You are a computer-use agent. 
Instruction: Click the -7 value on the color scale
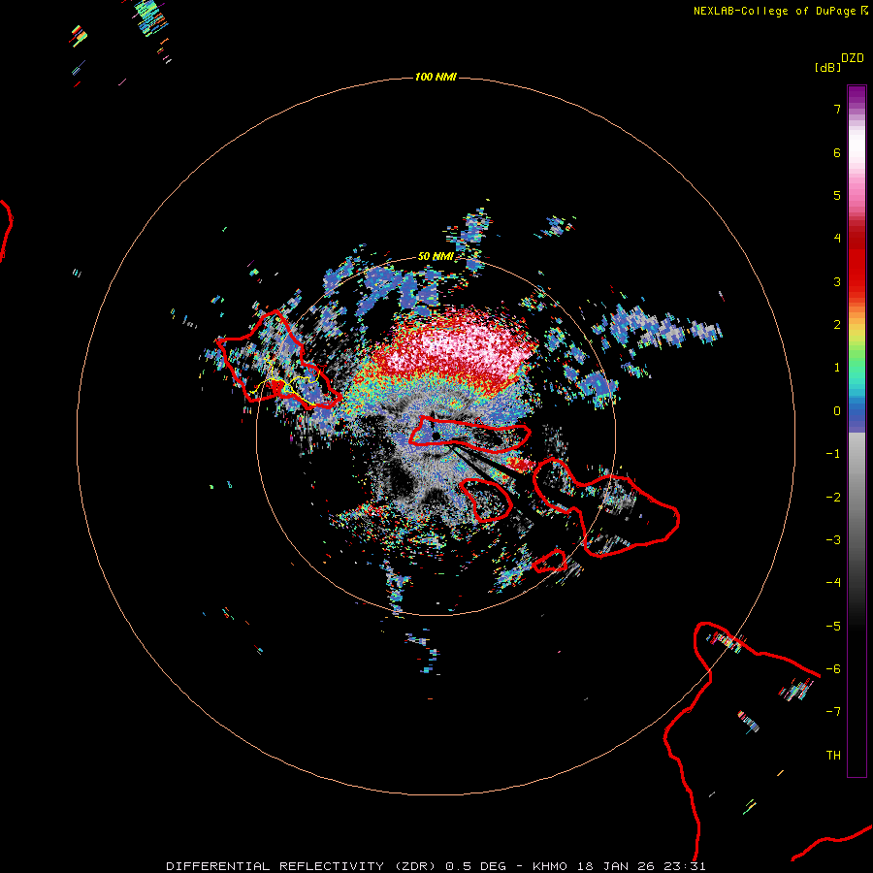833,712
